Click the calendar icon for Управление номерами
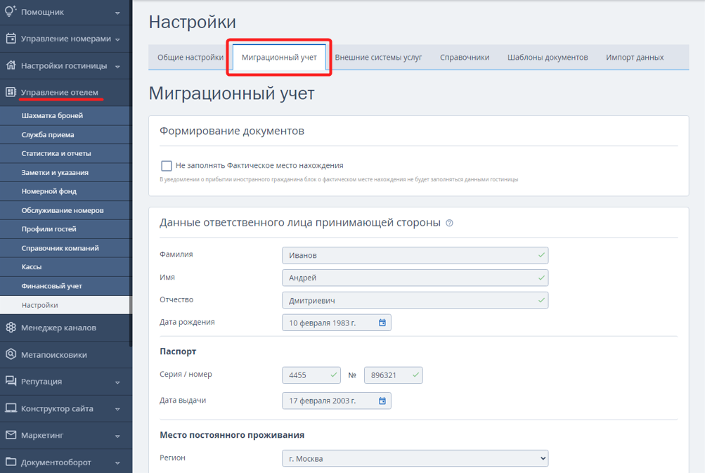This screenshot has width=705, height=473. coord(11,39)
